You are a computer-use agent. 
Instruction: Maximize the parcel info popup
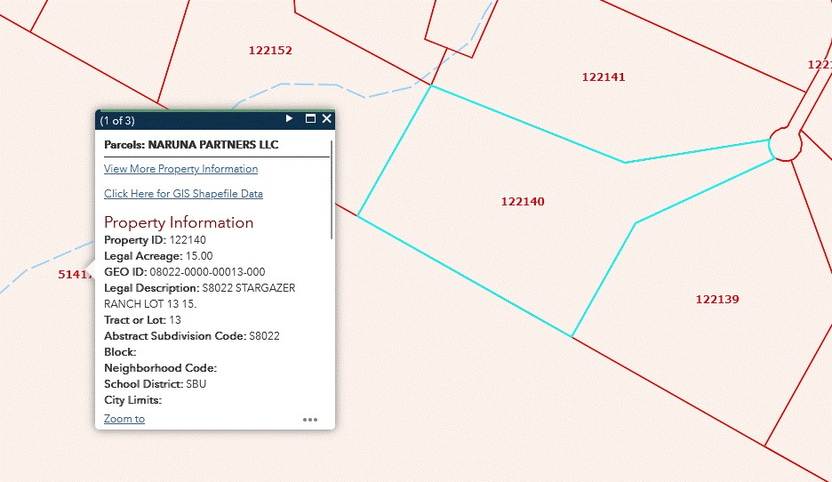click(x=310, y=118)
